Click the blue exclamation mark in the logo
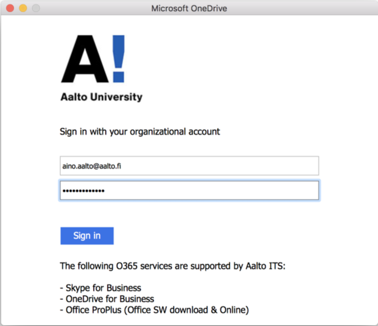 [x=118, y=58]
